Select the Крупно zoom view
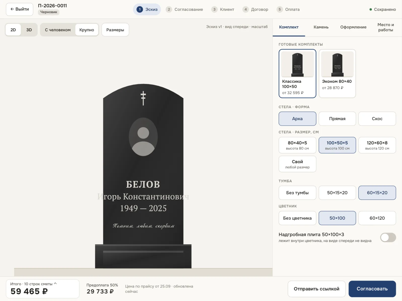The height and width of the screenshot is (301, 402). (x=87, y=30)
